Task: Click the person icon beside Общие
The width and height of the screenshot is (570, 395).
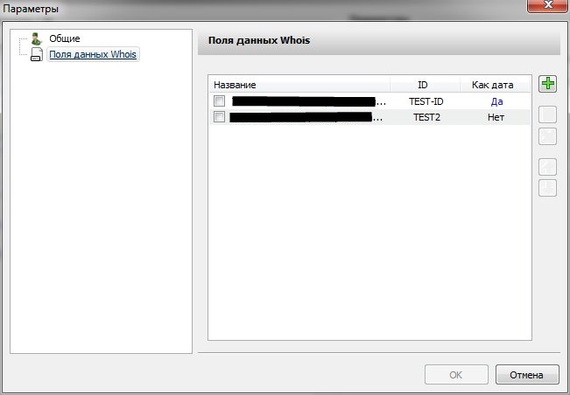Action: 37,39
